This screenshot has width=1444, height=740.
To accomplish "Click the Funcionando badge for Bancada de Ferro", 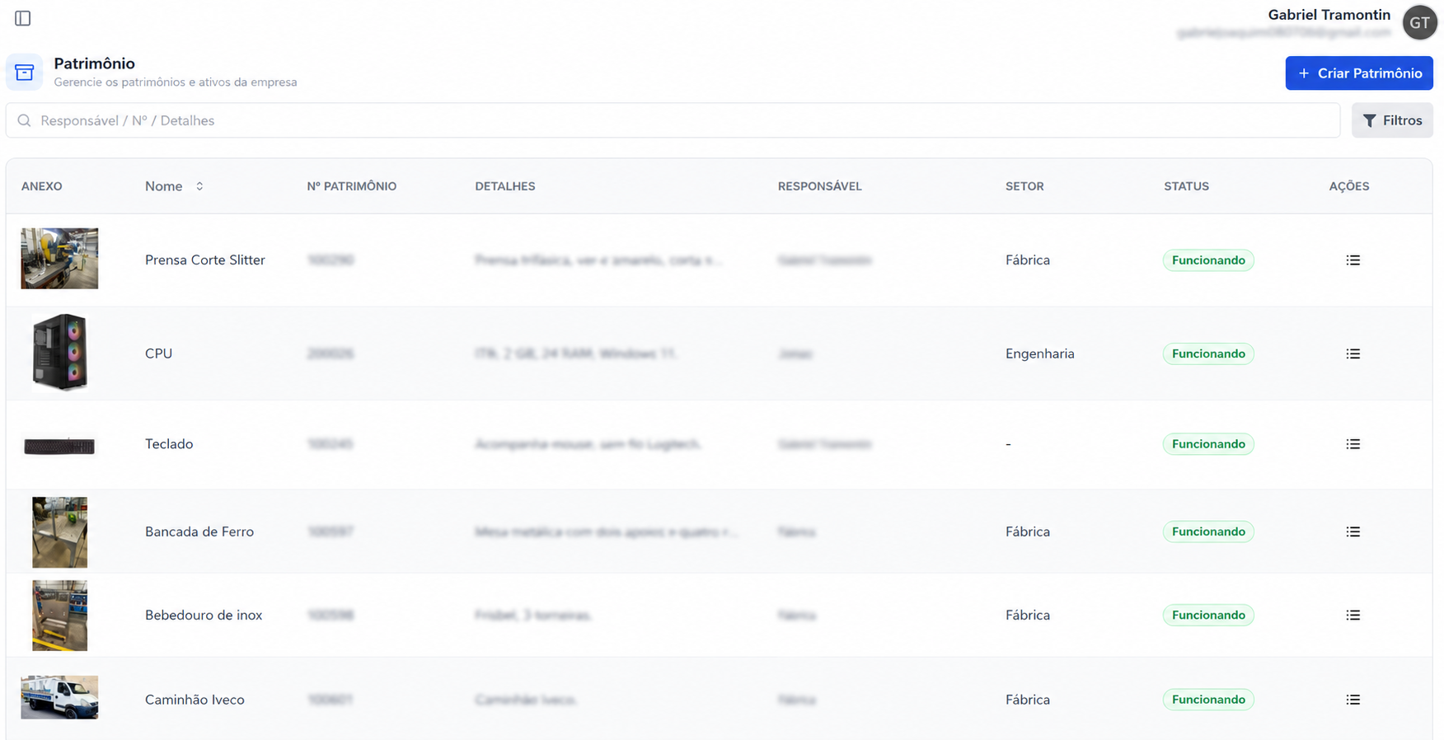I will click(x=1208, y=532).
